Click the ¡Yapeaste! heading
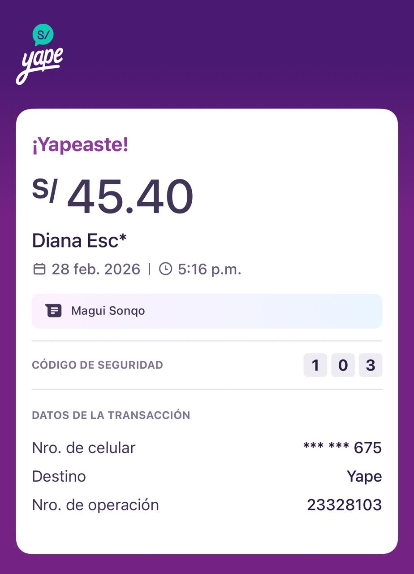Screen dimensions: 414x574 coord(80,145)
